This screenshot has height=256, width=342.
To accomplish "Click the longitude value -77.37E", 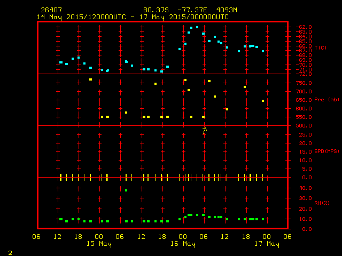I will point(192,10).
